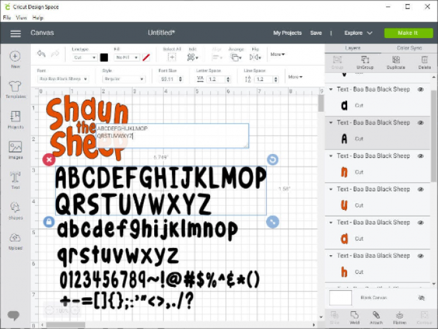
Task: Click the Flatten tool
Action: point(399,318)
